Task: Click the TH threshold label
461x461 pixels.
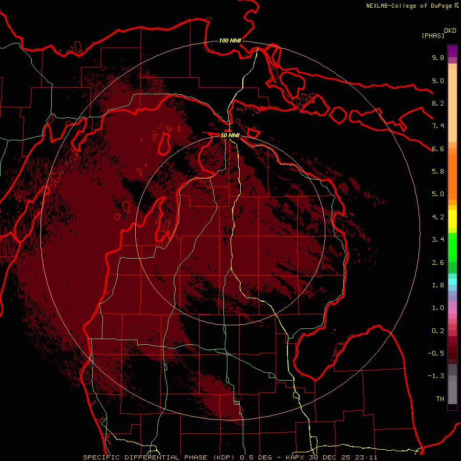Action: [x=440, y=399]
